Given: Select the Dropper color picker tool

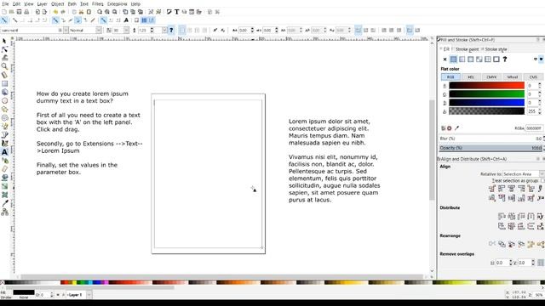Looking at the screenshot, I should point(4,203).
